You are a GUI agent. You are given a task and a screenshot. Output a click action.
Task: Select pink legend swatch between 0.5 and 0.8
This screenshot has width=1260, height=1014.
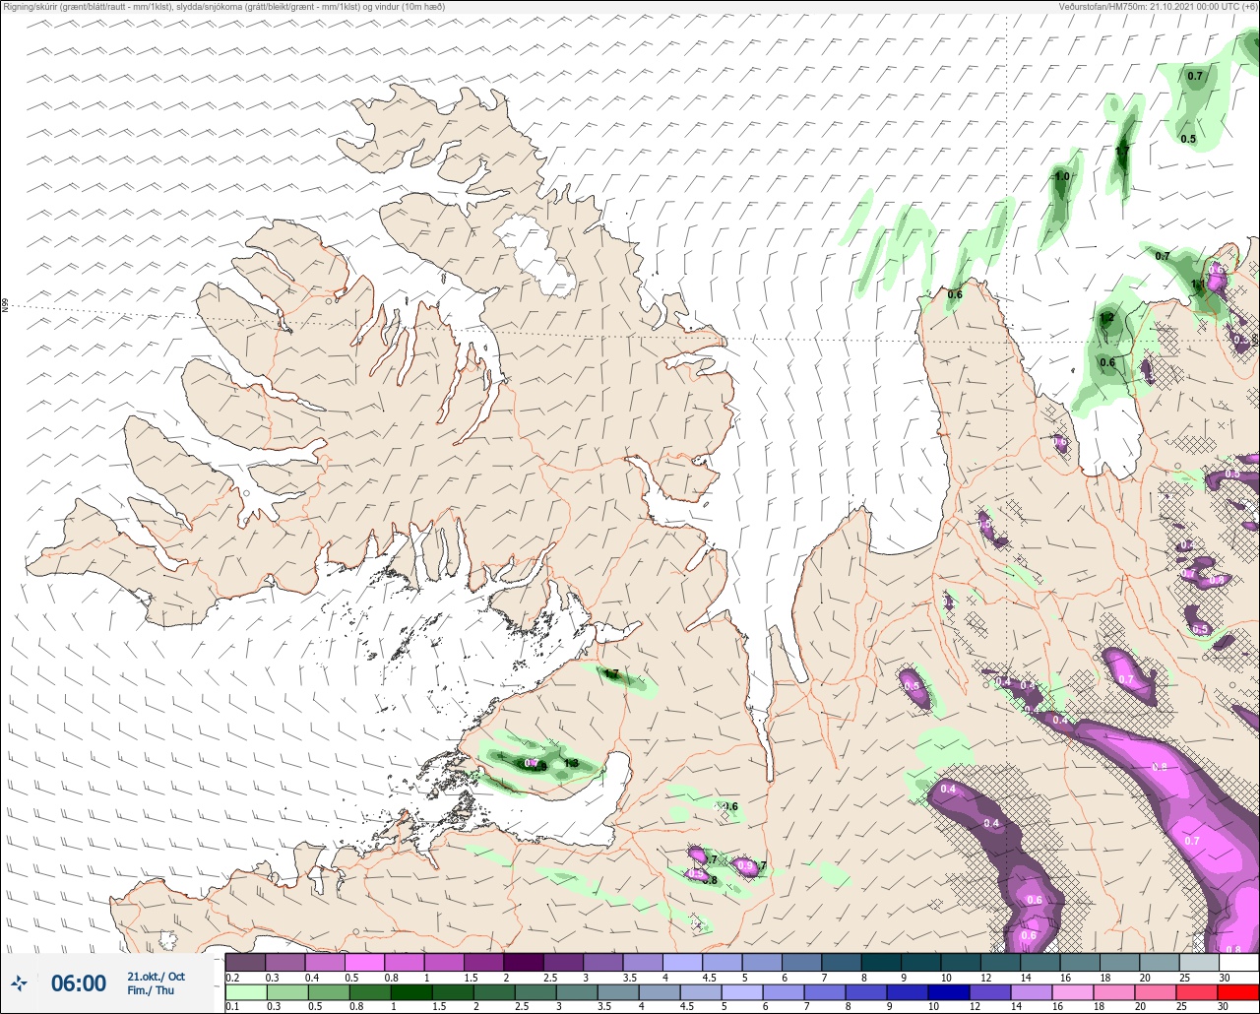(364, 962)
